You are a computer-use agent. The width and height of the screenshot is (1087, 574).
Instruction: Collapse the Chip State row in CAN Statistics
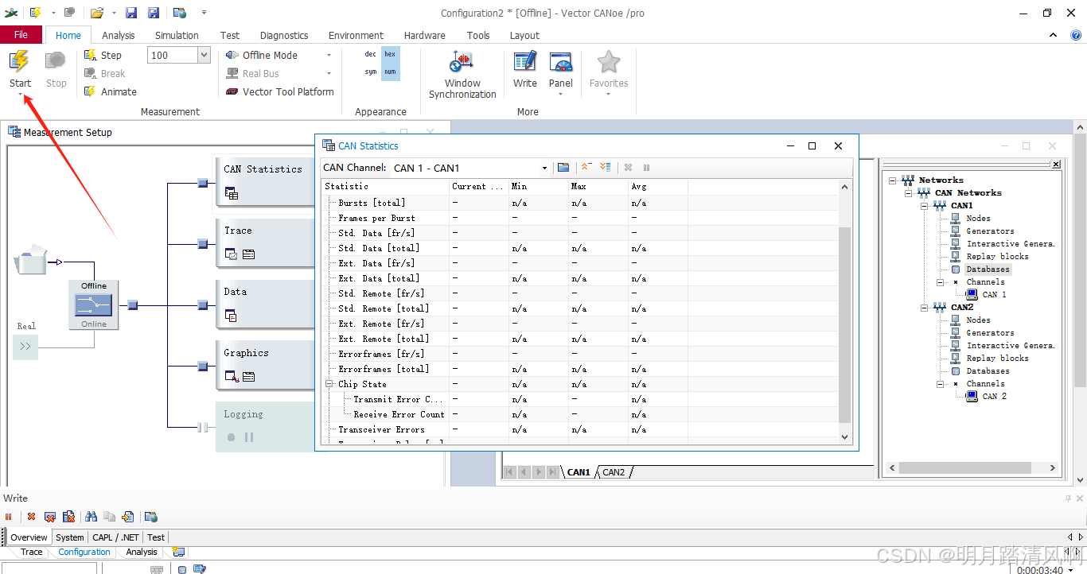click(329, 384)
